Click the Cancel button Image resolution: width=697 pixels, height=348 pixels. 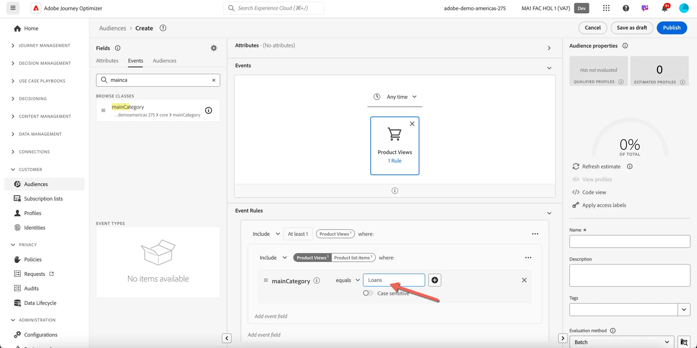(593, 28)
